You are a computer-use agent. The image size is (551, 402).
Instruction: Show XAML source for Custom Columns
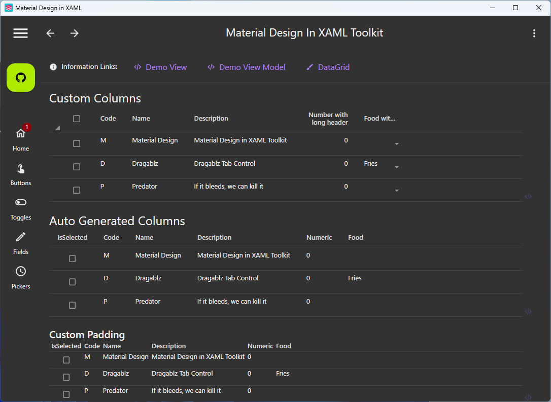(x=528, y=196)
